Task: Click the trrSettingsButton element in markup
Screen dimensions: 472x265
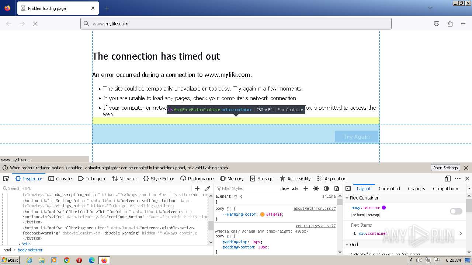Action: [107, 203]
